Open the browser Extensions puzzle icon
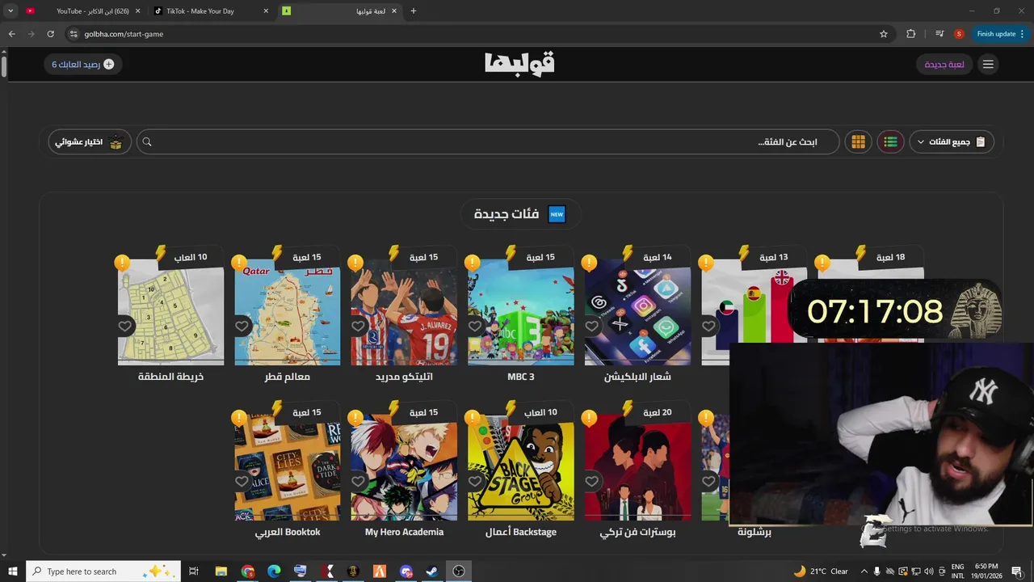This screenshot has width=1034, height=582. (911, 34)
